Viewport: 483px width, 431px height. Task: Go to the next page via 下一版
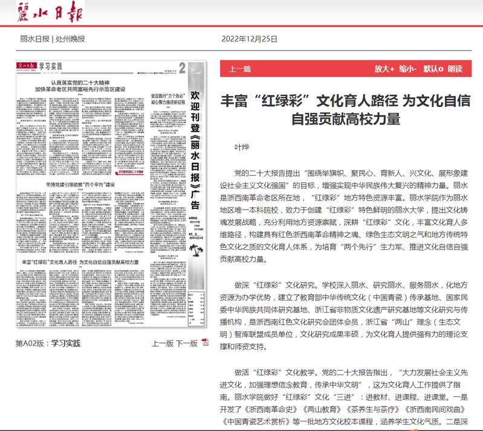pyautogui.click(x=186, y=343)
